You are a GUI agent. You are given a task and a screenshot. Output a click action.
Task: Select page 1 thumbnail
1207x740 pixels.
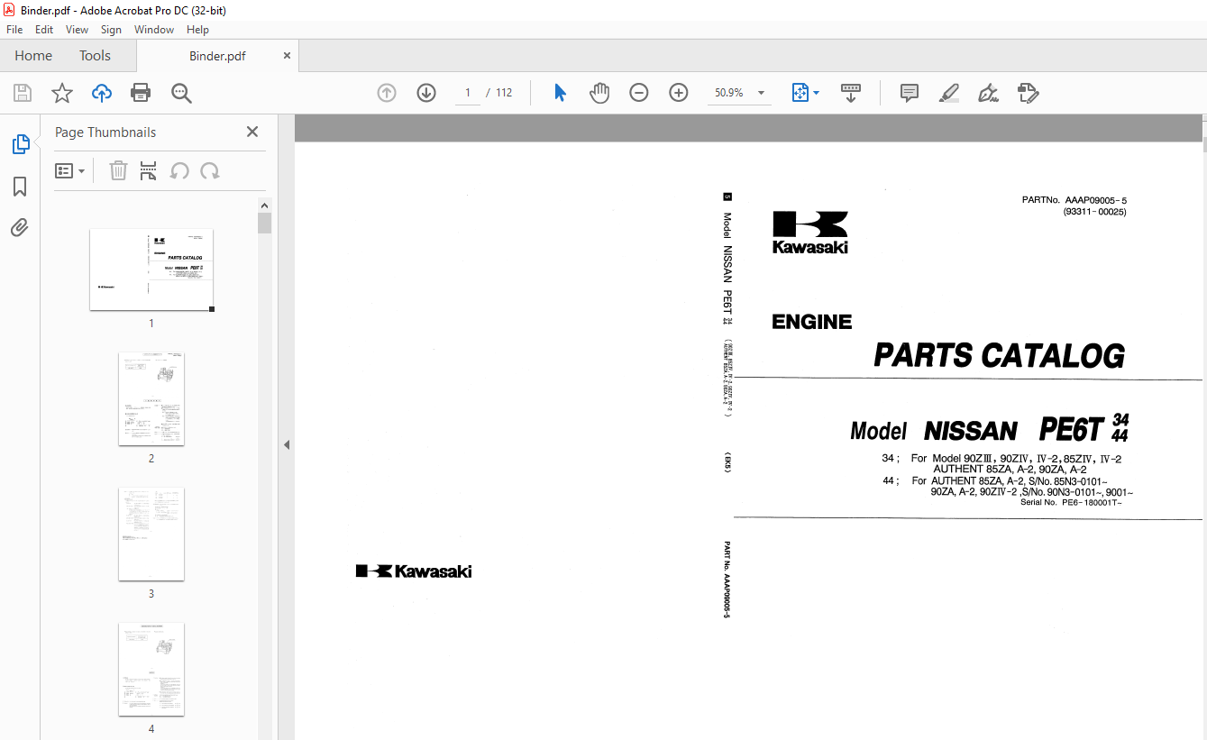pos(151,270)
